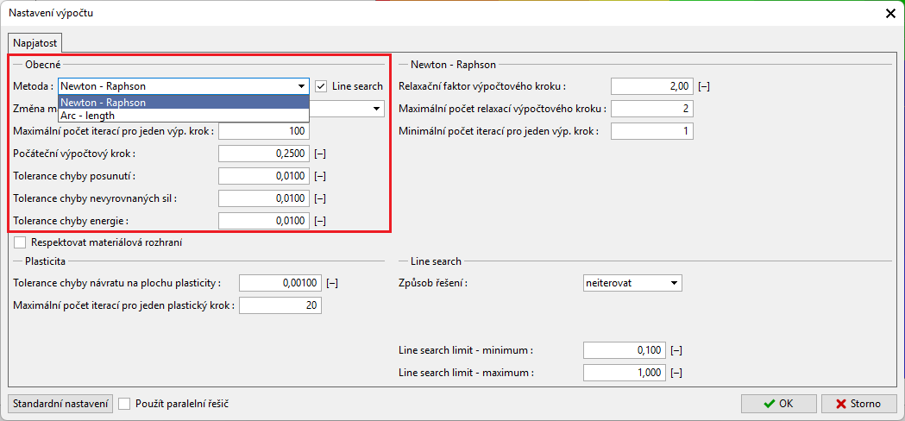Edit the maximum iterations per step field
905x421 pixels.
click(263, 131)
